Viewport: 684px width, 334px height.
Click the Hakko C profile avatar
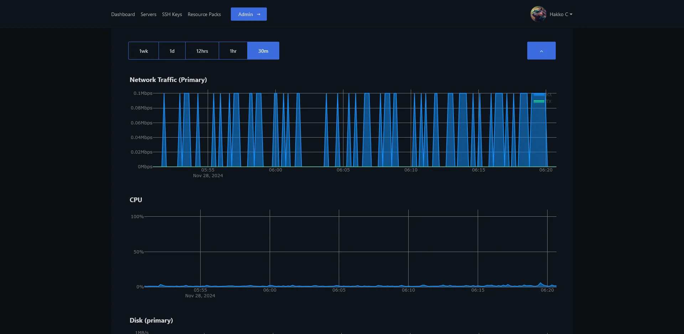click(538, 14)
